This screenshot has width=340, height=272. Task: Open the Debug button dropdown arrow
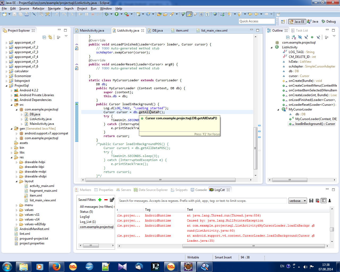pos(111,14)
